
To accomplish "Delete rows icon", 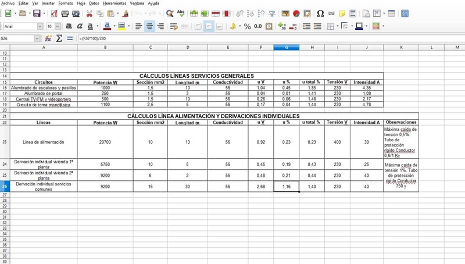I will (216, 13).
